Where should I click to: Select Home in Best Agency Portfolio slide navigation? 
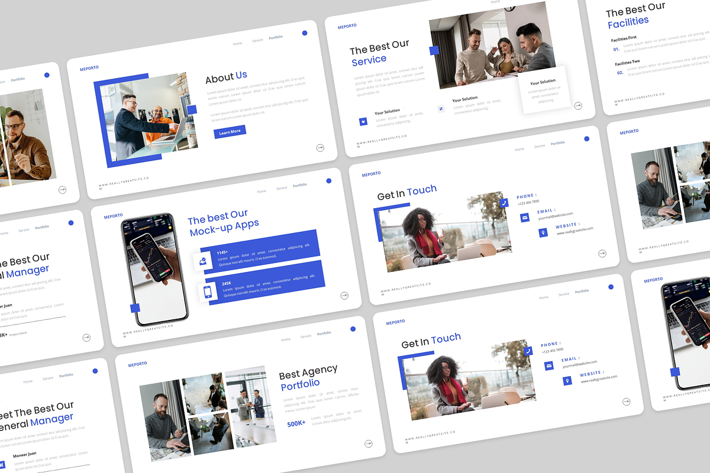pyautogui.click(x=286, y=339)
